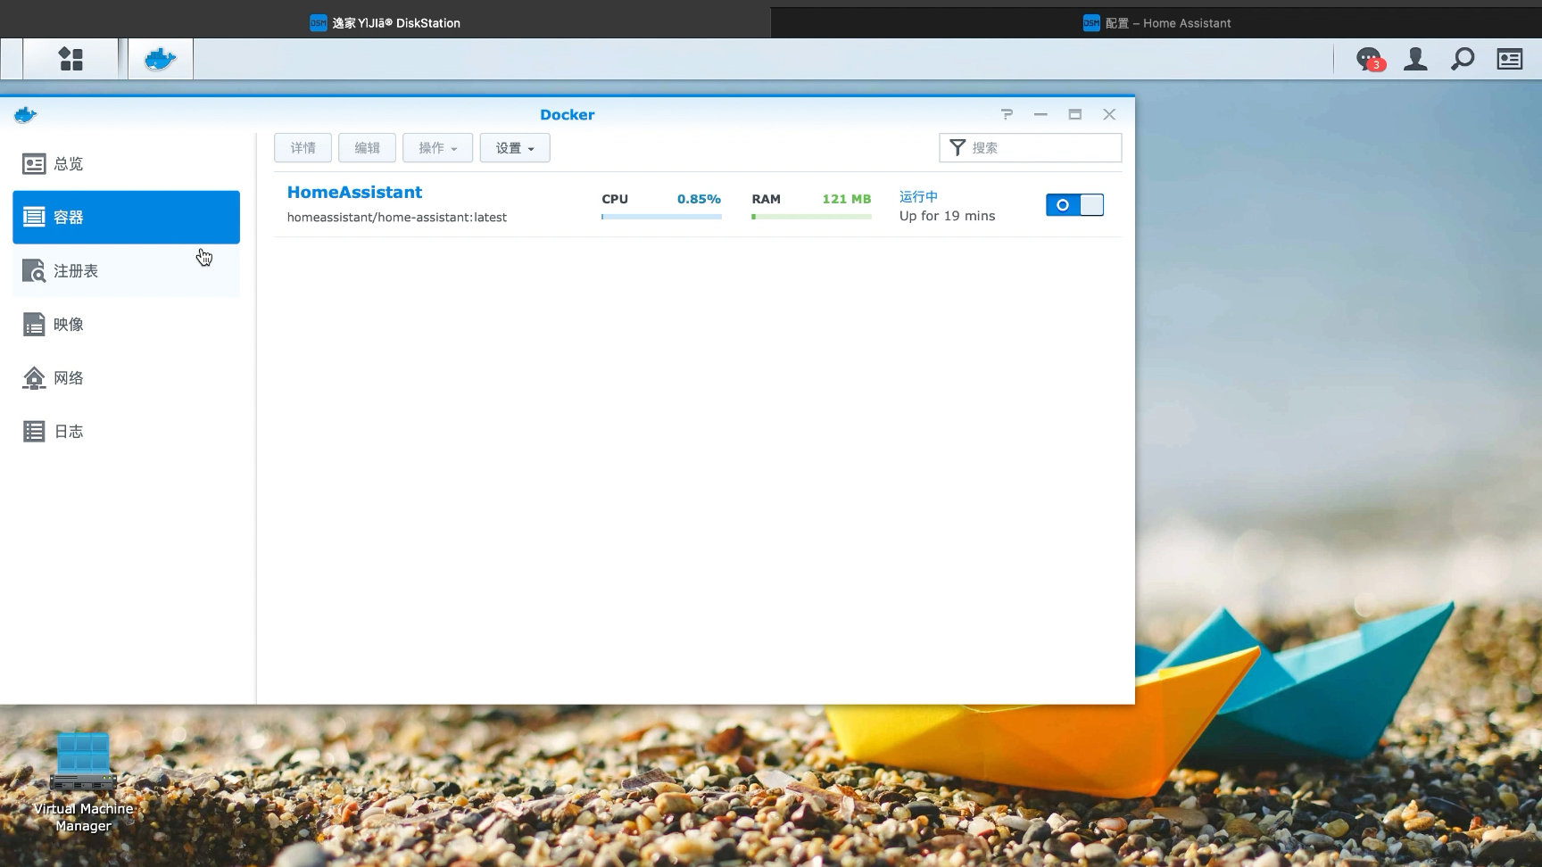Open the 操作 action dropdown
This screenshot has height=867, width=1542.
coord(437,148)
